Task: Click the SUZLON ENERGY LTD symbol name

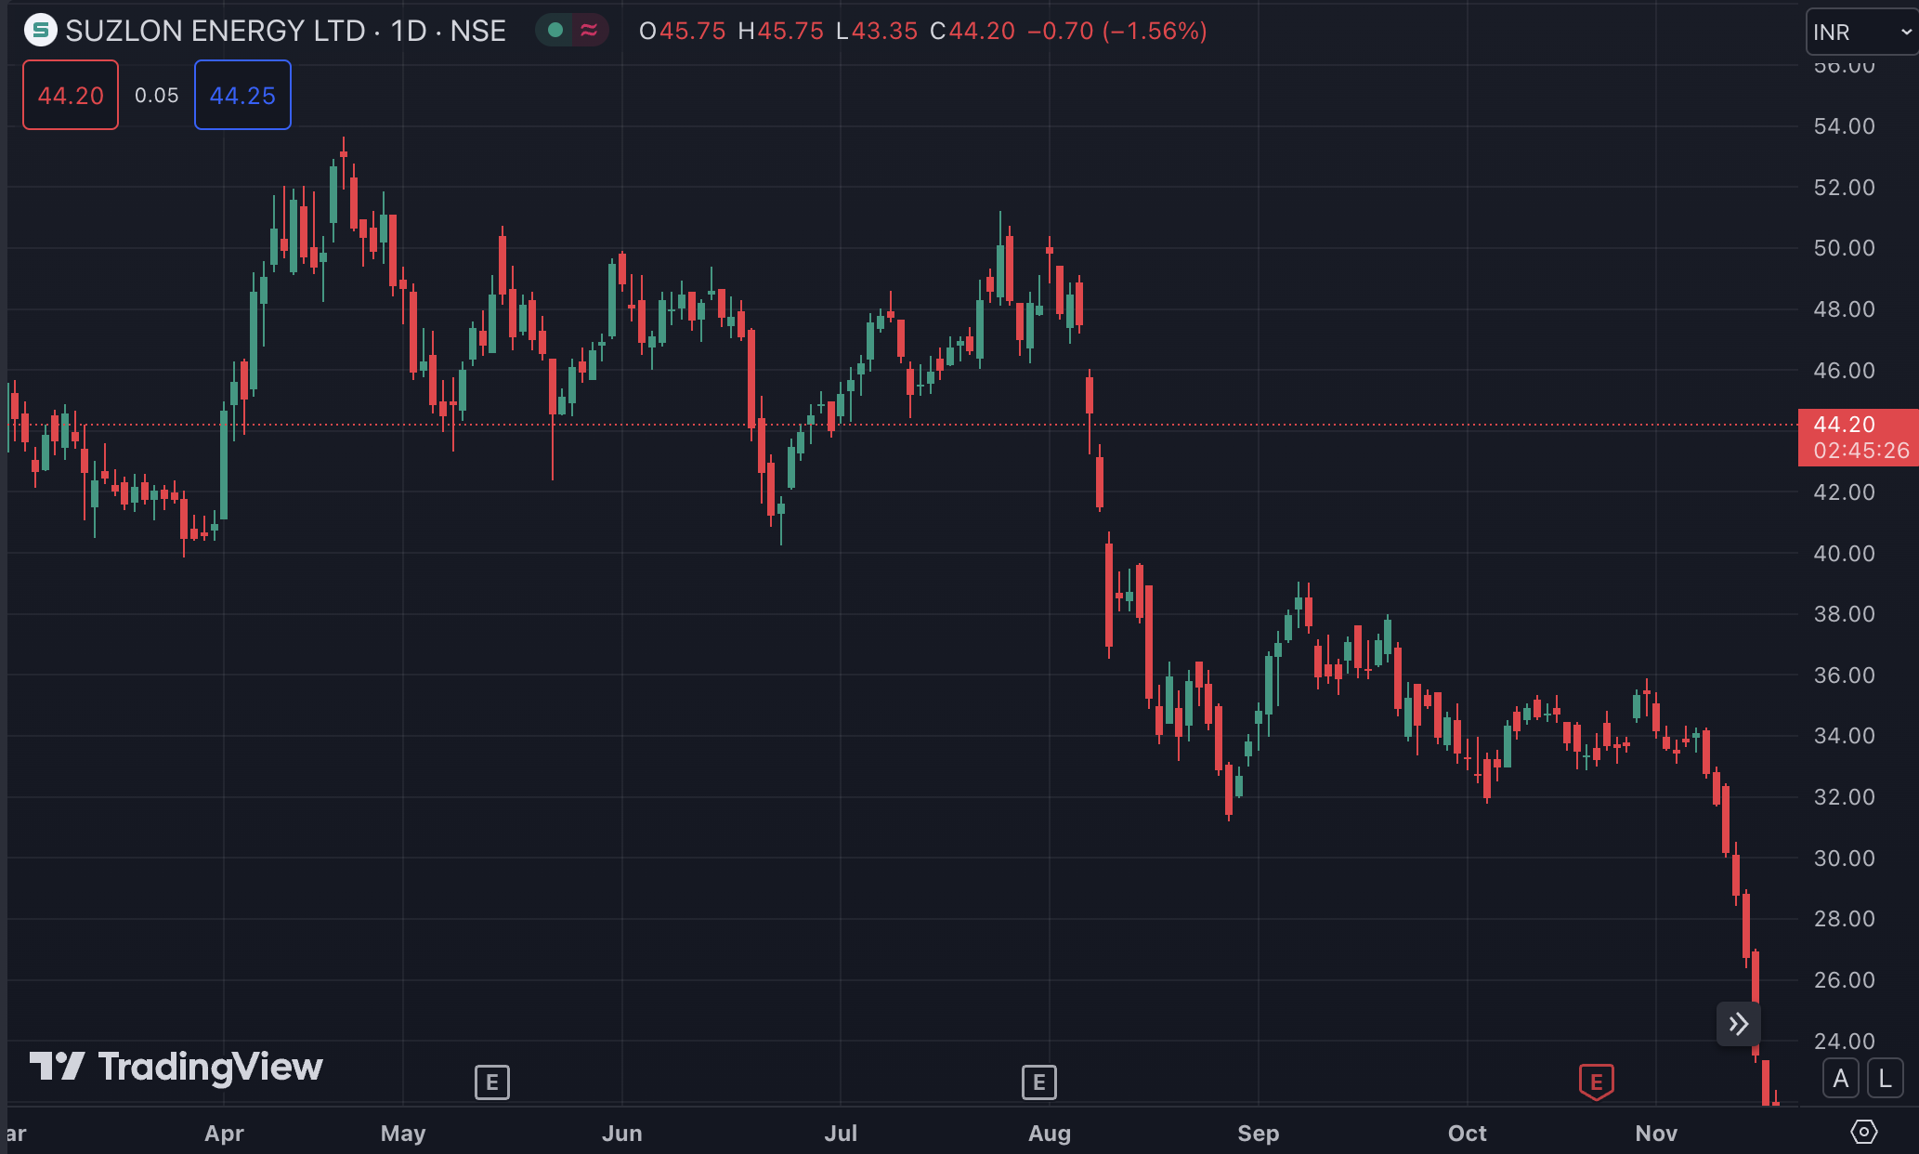Action: pyautogui.click(x=215, y=31)
